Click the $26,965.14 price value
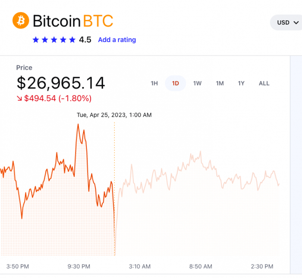The height and width of the screenshot is (278, 302). [61, 83]
